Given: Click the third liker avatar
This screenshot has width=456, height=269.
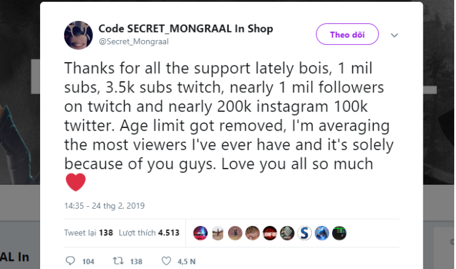Looking at the screenshot, I should (x=235, y=233).
